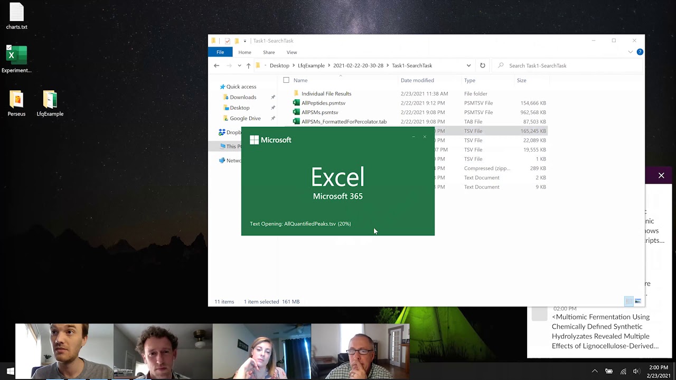Open the File tab in Explorer

[220, 52]
